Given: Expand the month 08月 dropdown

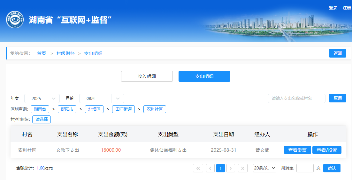Looking at the screenshot, I should (x=102, y=99).
